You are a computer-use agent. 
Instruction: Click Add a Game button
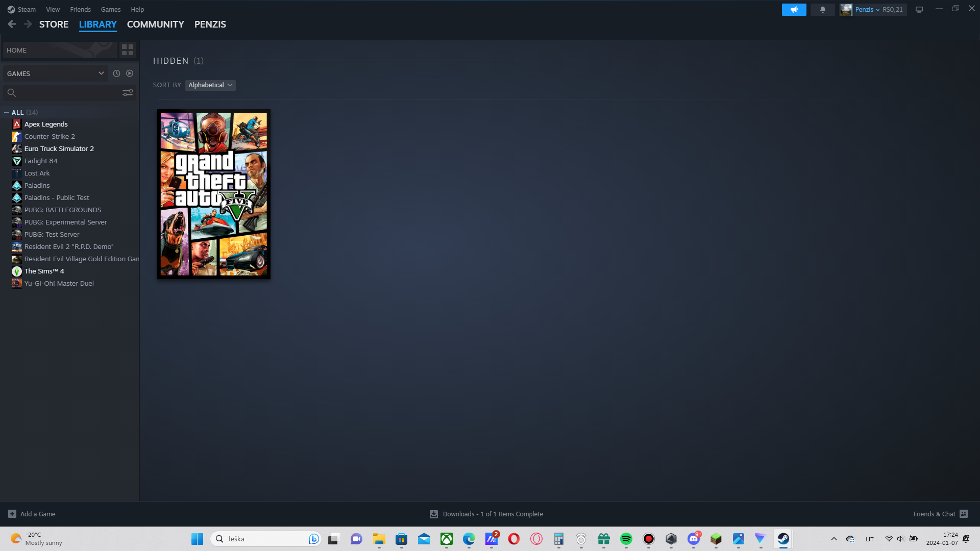pos(32,514)
